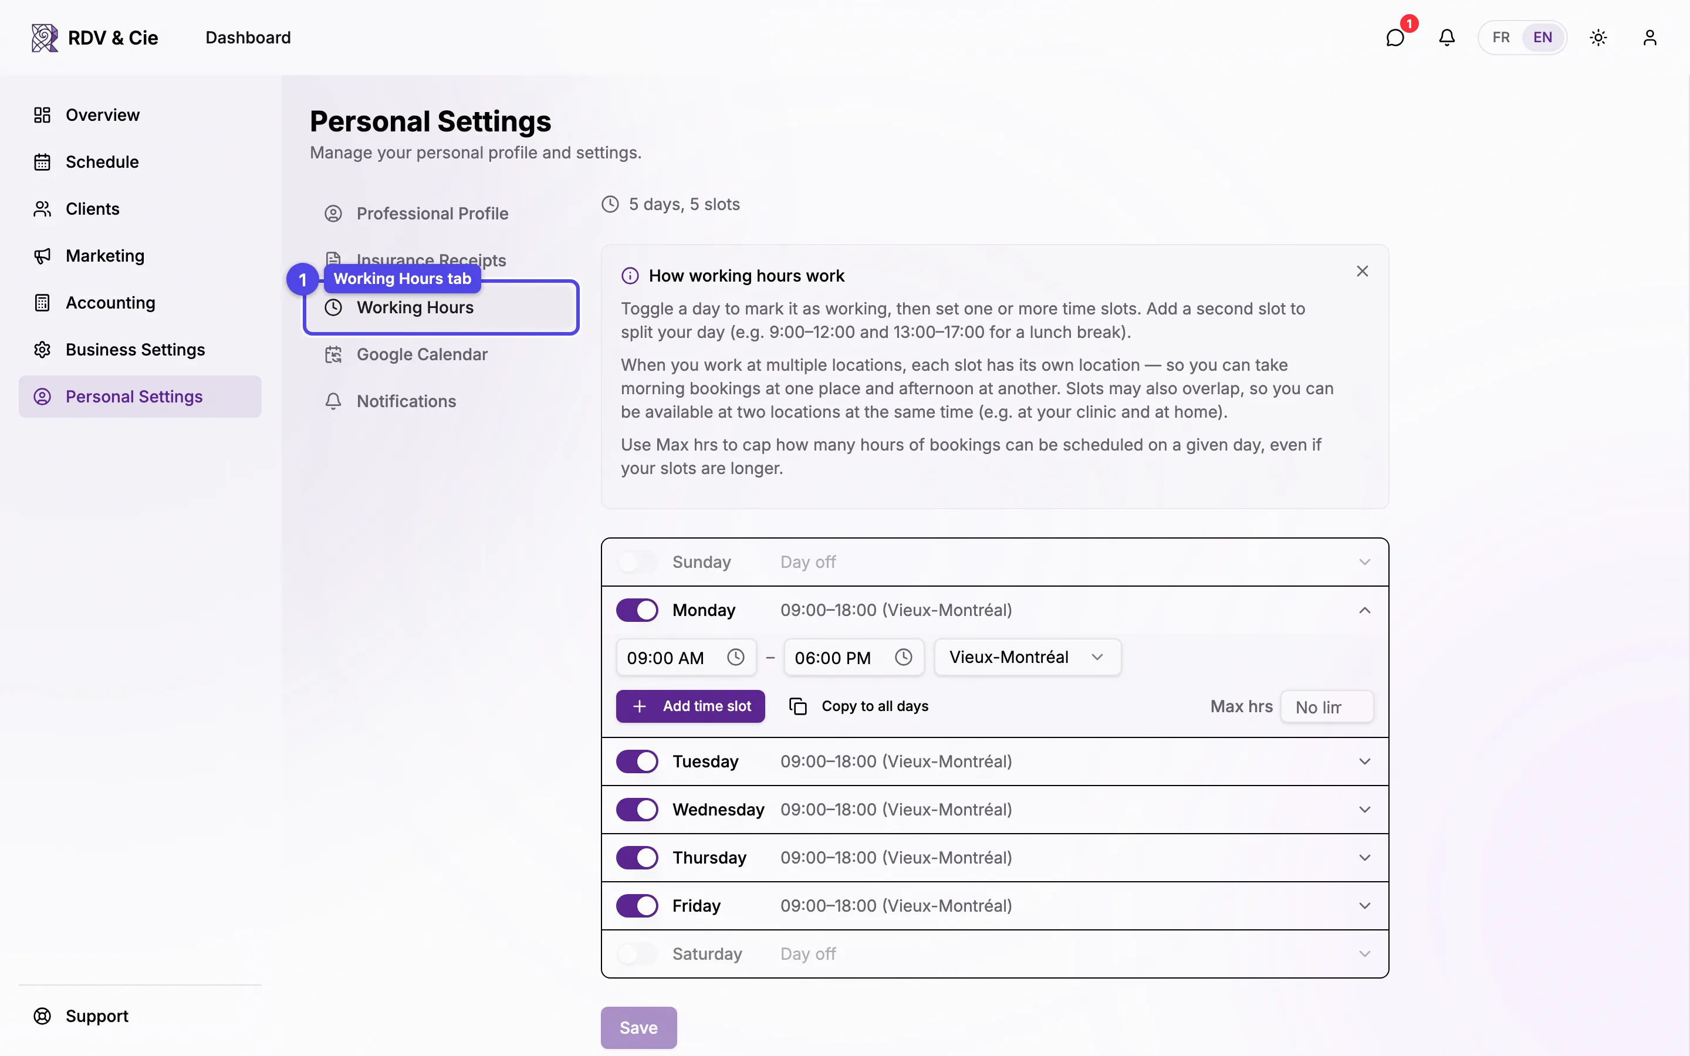Toggle Friday off
Viewport: 1690px width, 1056px height.
[x=637, y=906]
